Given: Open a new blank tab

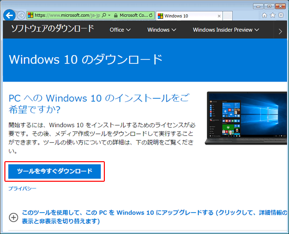Looking at the screenshot, I should [x=227, y=16].
